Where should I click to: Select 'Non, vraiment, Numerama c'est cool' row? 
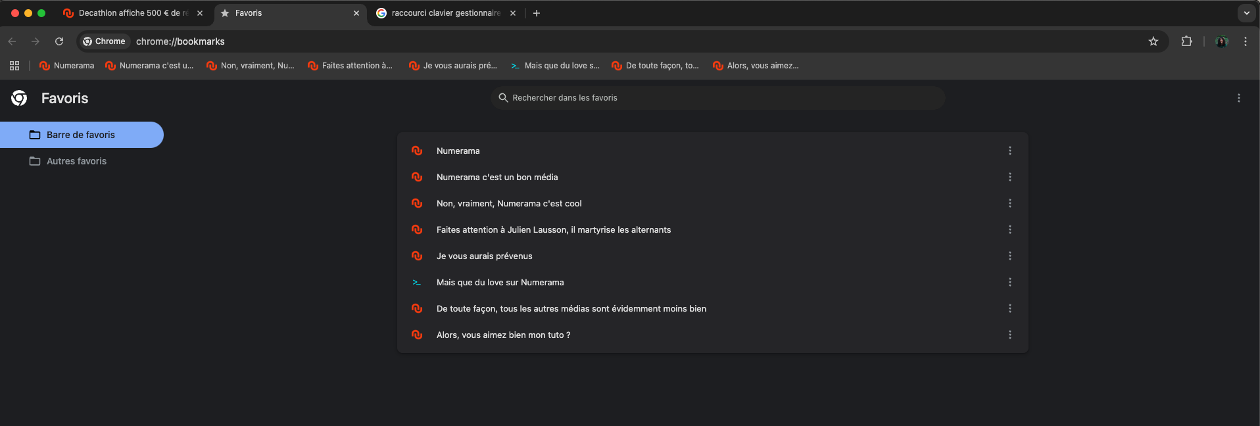[713, 203]
